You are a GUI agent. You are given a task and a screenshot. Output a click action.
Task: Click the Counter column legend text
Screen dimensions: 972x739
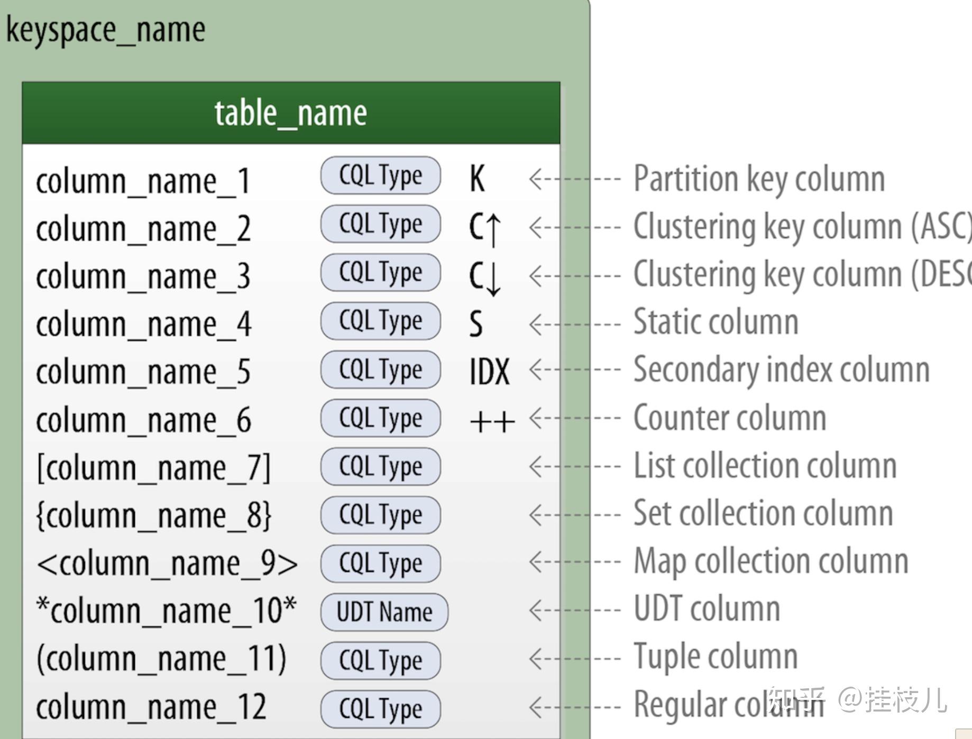(x=730, y=418)
